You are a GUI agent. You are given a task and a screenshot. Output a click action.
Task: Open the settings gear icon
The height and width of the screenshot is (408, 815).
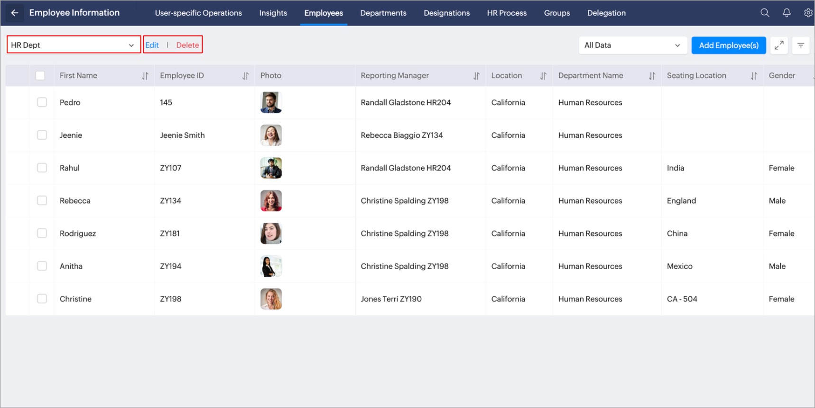point(808,13)
